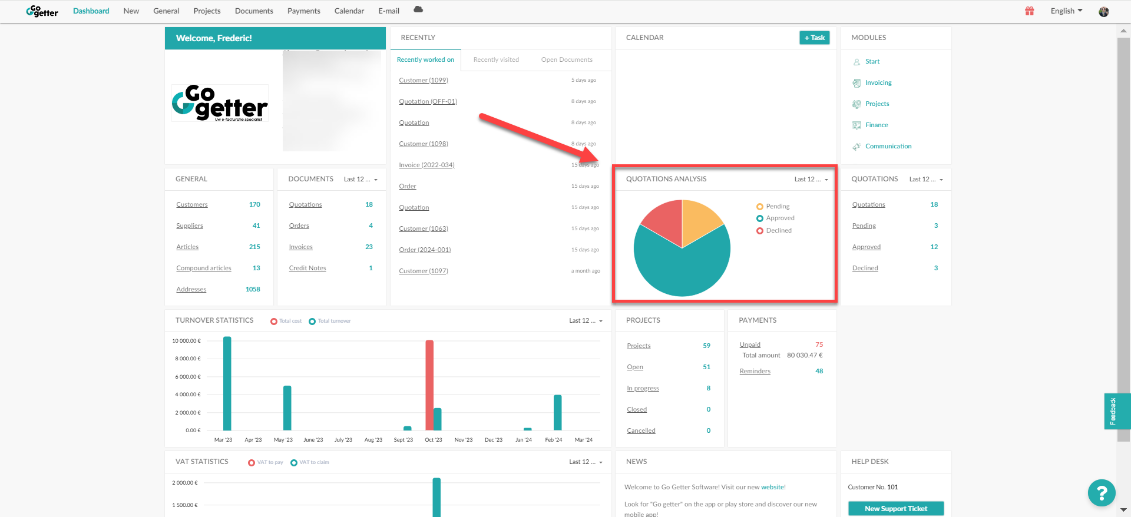Screen dimensions: 1131x517
Task: Open the General menu
Action: (166, 11)
